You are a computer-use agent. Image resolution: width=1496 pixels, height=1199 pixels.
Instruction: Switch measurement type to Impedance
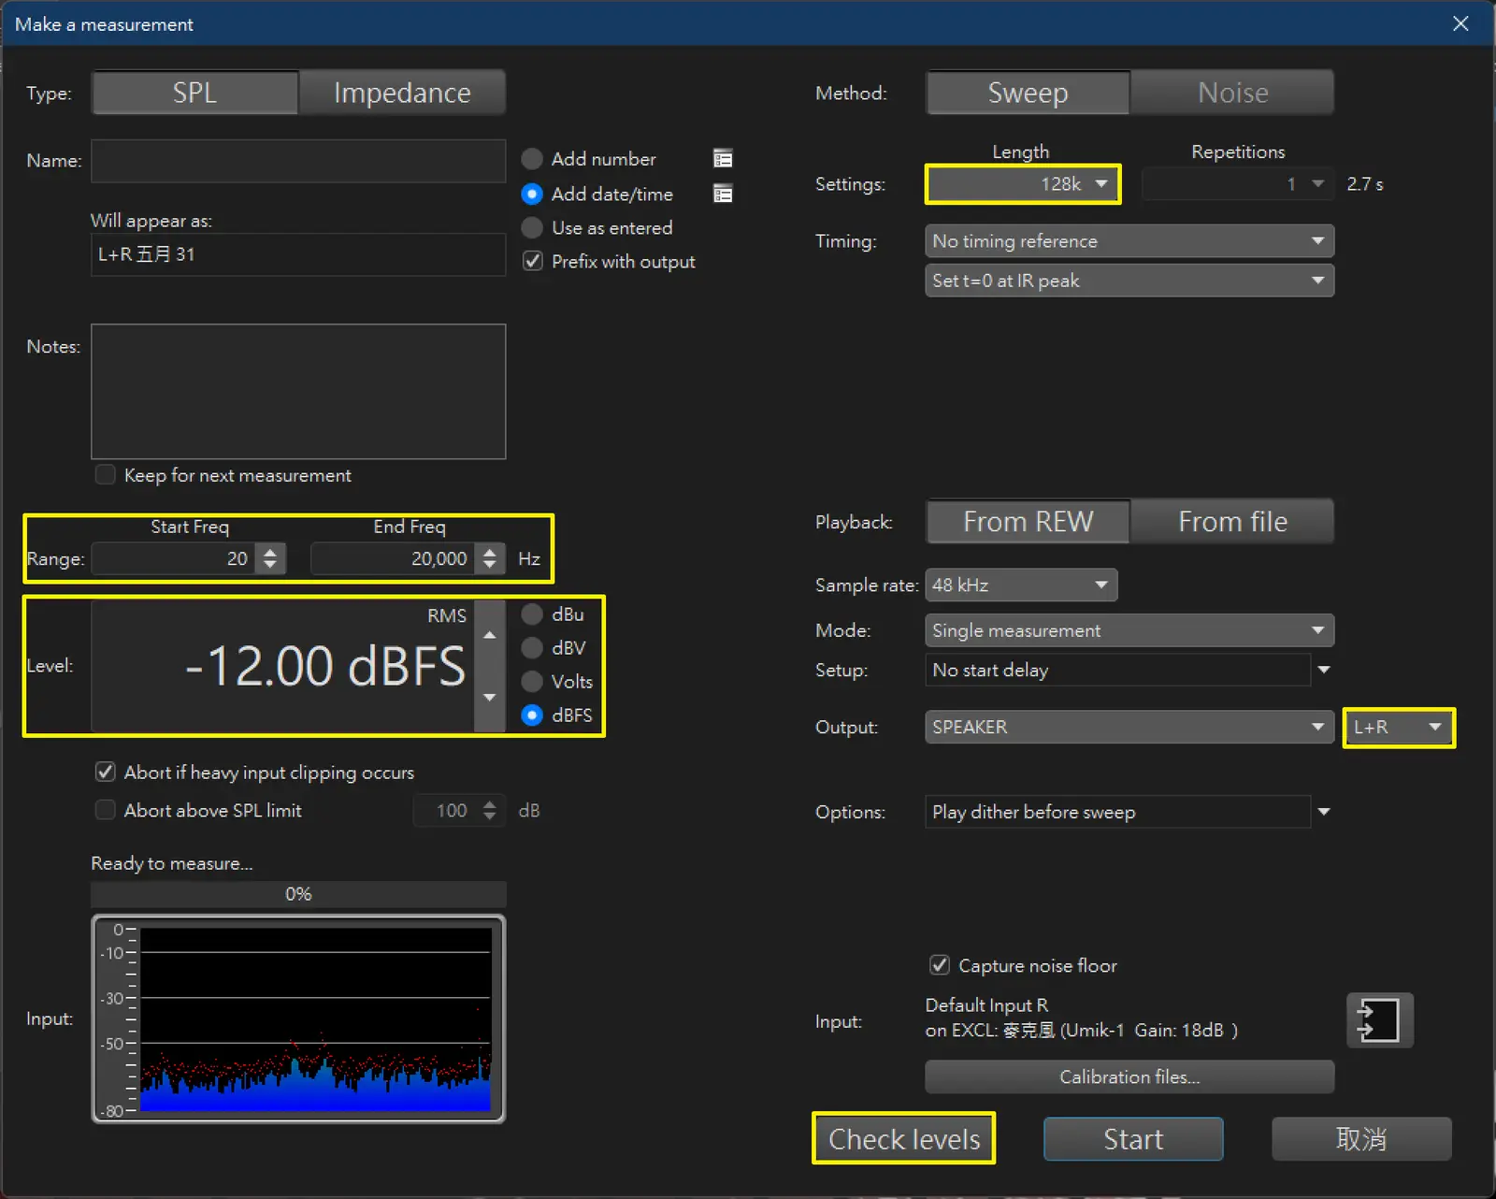402,93
